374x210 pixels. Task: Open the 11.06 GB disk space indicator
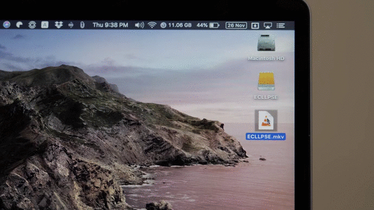tap(176, 25)
